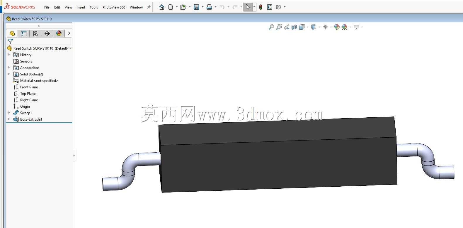This screenshot has height=228, width=463.
Task: Open New document dropdown arrow
Action: pos(177,7)
